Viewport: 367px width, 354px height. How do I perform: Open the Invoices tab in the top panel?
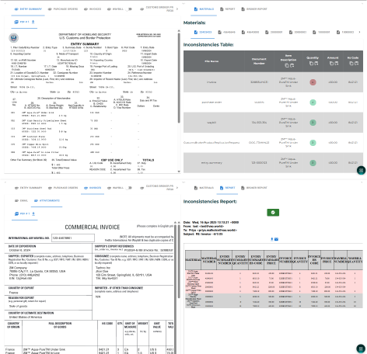(x=93, y=9)
